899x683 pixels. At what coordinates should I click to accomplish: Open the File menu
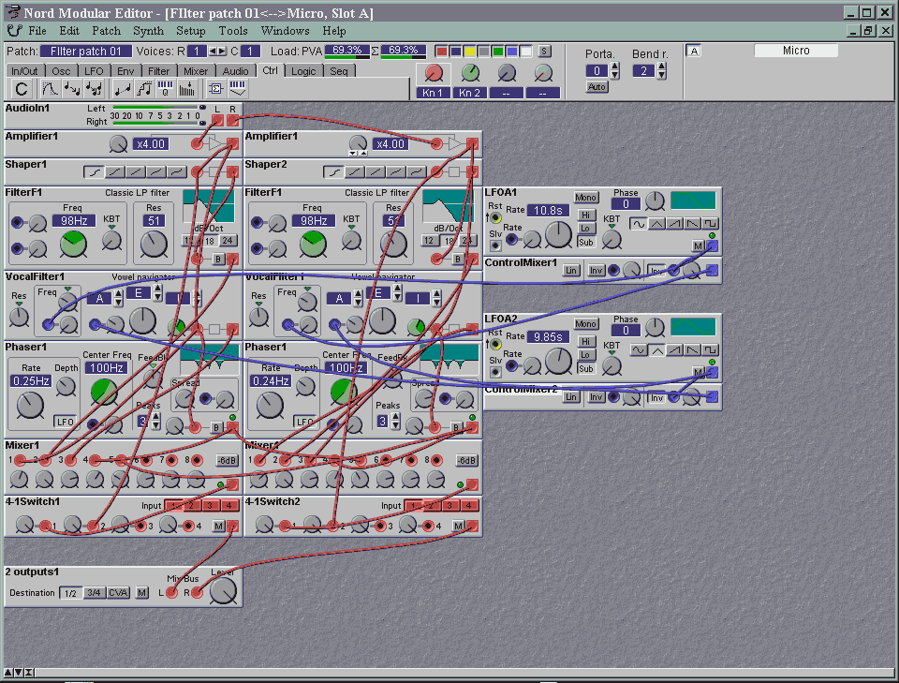[x=37, y=30]
